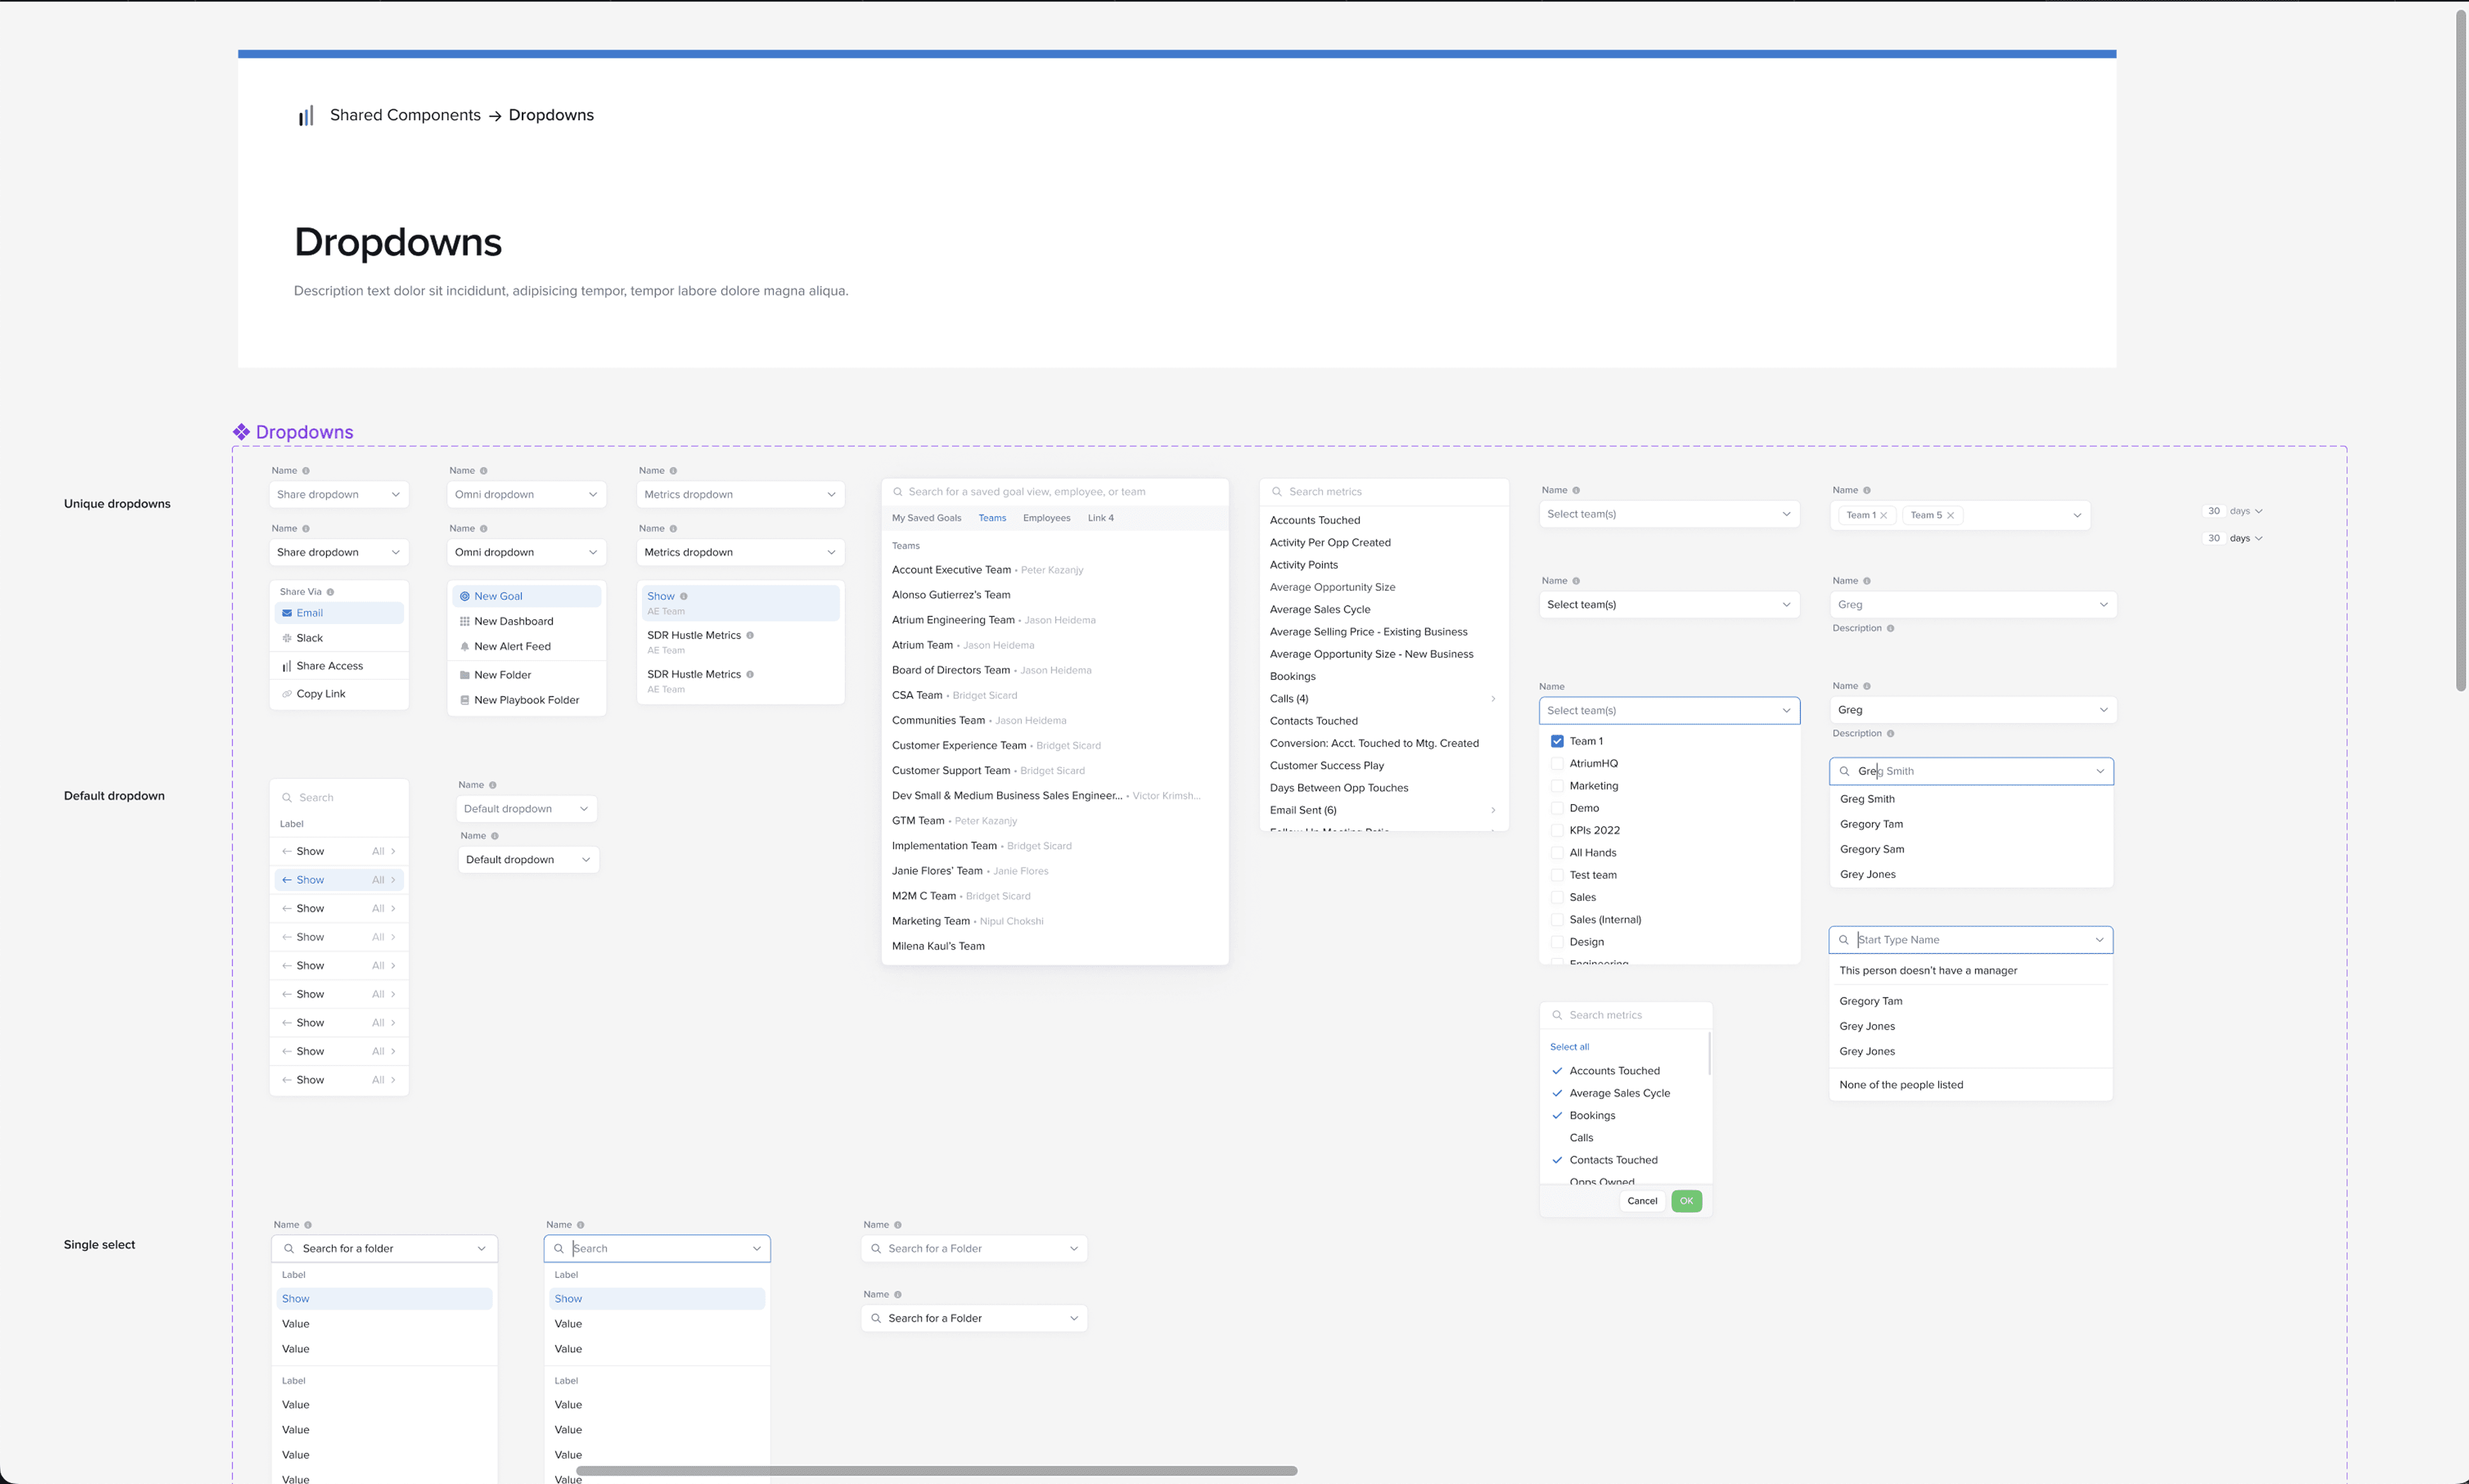Image resolution: width=2469 pixels, height=1484 pixels.
Task: Check the Design checkbox
Action: tap(1557, 942)
